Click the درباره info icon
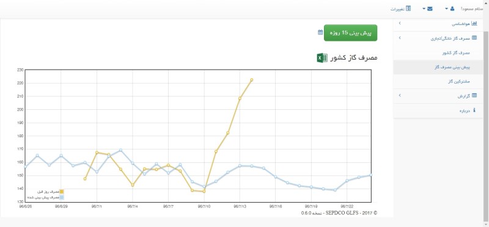489x227 pixels. 475,110
